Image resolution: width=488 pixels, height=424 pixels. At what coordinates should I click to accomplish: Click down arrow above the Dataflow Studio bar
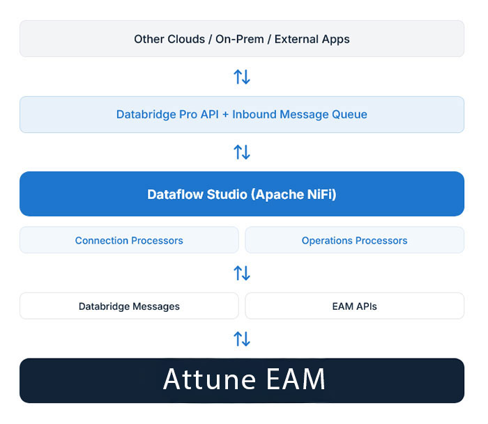(245, 152)
